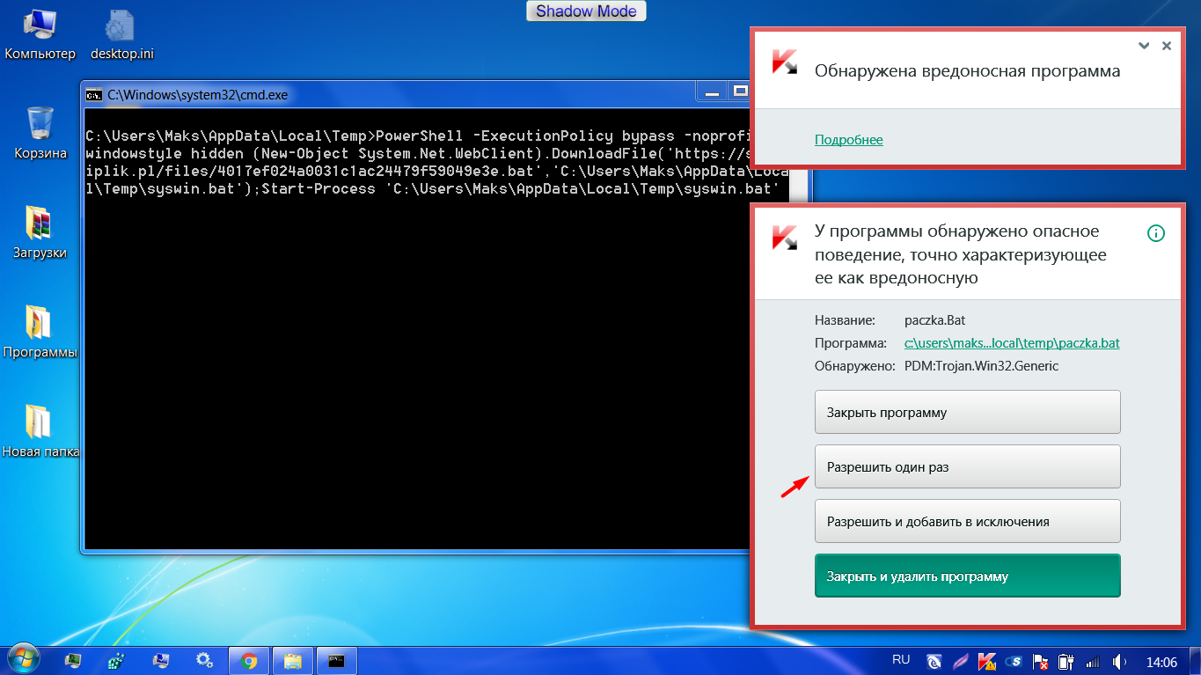
Task: Click the Подробнее link
Action: tap(848, 140)
